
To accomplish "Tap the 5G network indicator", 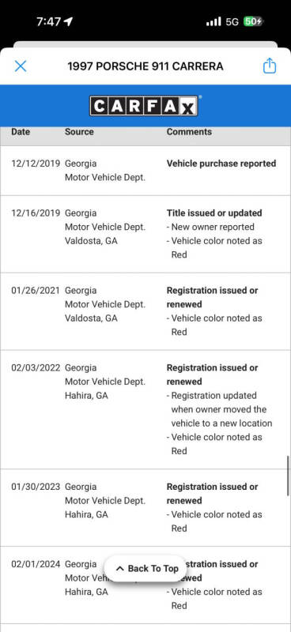I will [x=232, y=22].
